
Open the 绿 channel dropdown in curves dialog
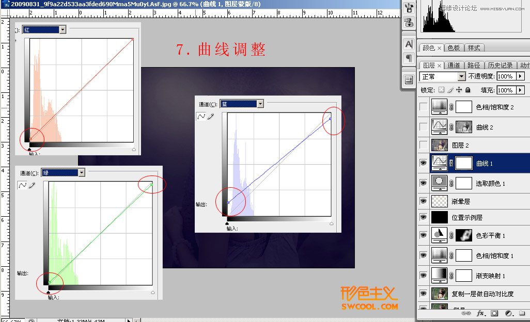pos(82,173)
